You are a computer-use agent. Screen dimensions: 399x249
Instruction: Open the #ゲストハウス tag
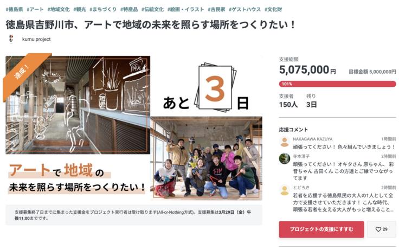point(245,9)
